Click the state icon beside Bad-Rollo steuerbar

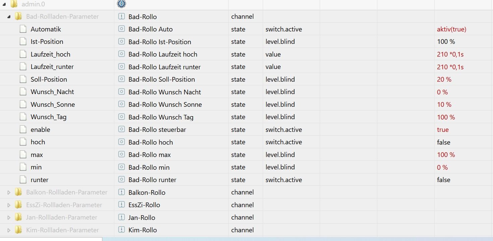(122, 130)
